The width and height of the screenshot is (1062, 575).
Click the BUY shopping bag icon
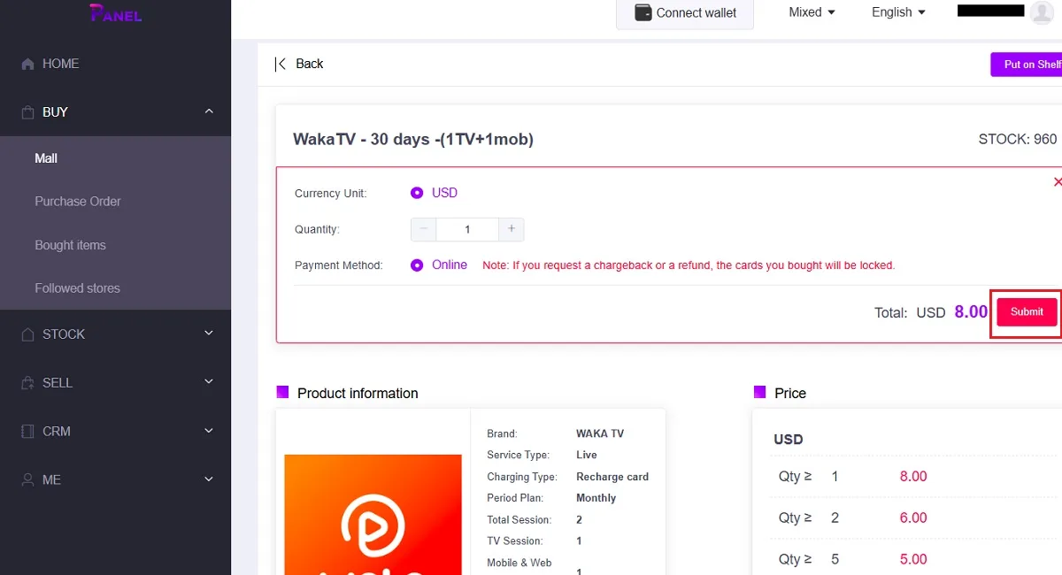27,112
